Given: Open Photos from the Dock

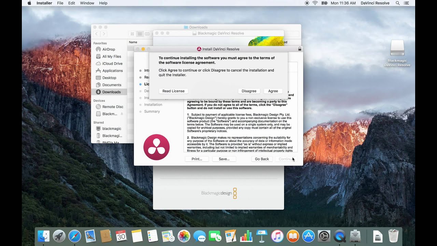Looking at the screenshot, I should coord(184,236).
